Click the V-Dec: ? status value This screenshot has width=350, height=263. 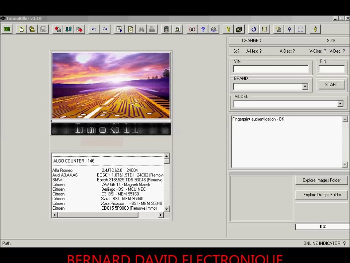pyautogui.click(x=337, y=51)
